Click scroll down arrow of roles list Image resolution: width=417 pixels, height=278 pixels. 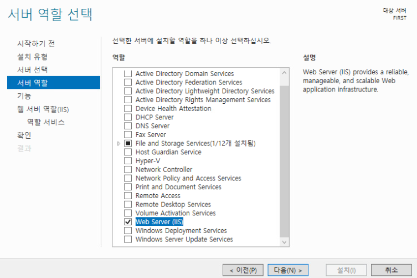pyautogui.click(x=284, y=242)
